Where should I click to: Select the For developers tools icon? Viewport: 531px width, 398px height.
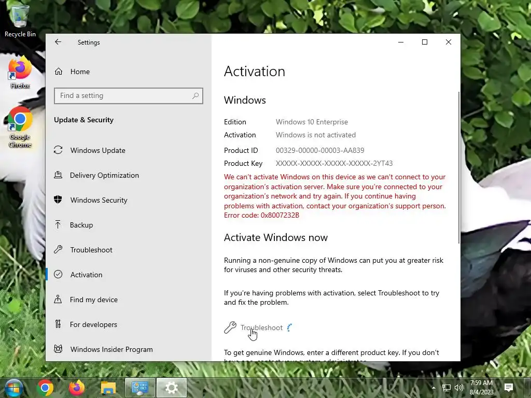58,324
